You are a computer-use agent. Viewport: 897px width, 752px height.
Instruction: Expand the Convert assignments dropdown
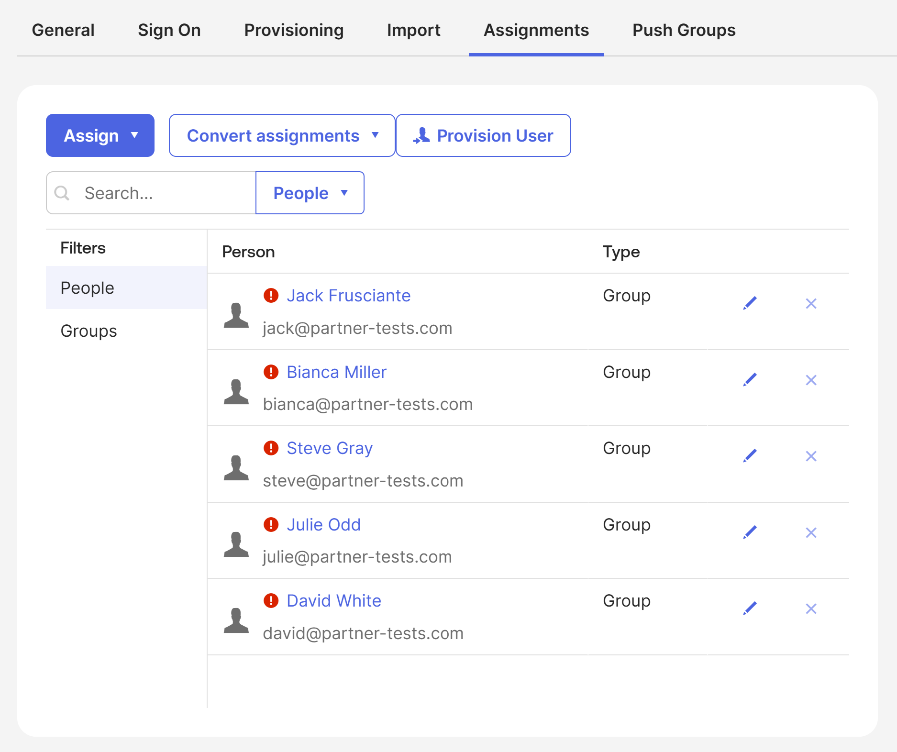pyautogui.click(x=282, y=135)
